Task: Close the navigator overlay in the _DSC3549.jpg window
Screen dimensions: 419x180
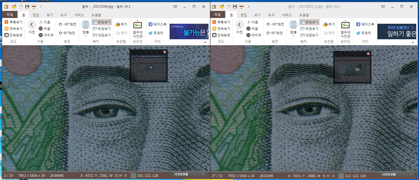Action: (x=165, y=52)
